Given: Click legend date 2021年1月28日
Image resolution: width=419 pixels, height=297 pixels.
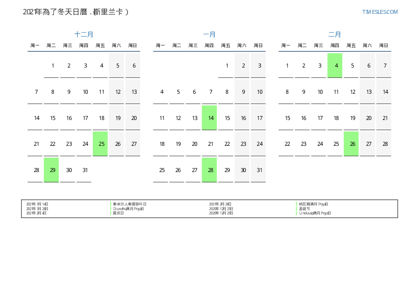Looking at the screenshot, I should (37, 209).
